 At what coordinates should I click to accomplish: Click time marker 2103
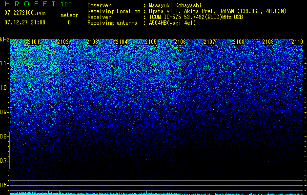point(92,42)
